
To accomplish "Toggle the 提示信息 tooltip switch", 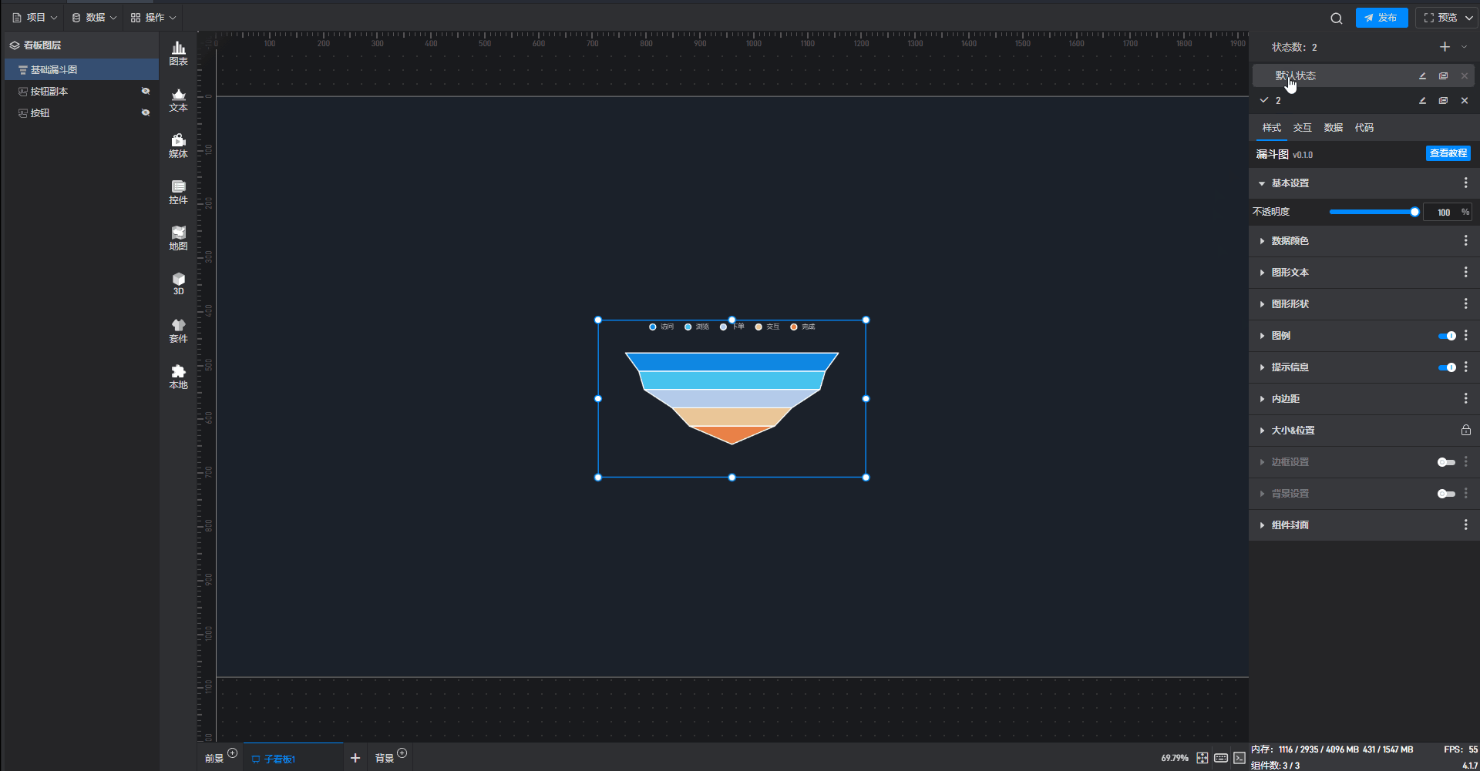I will pyautogui.click(x=1446, y=367).
